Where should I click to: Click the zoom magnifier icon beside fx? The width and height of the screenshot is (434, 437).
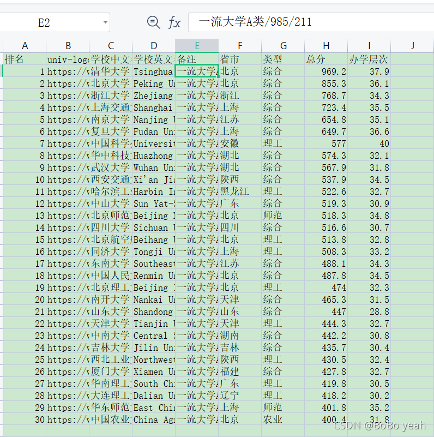tap(154, 22)
